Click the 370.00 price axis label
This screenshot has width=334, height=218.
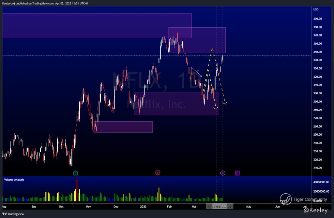[x=318, y=35]
